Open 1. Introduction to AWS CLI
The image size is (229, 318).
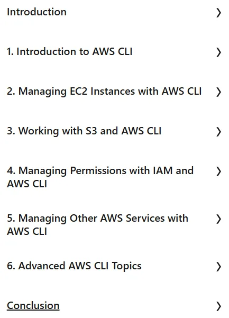coord(69,51)
